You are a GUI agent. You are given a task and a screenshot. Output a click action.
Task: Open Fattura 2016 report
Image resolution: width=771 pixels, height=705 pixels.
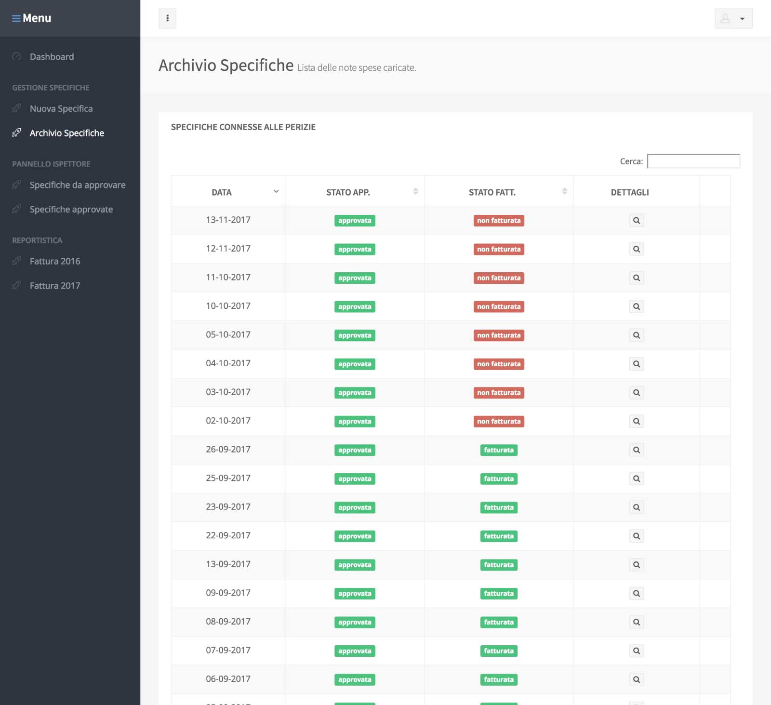pyautogui.click(x=55, y=261)
